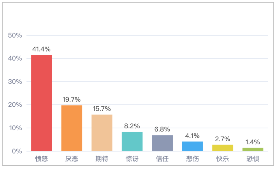Click the 8.2% data label

132,126
